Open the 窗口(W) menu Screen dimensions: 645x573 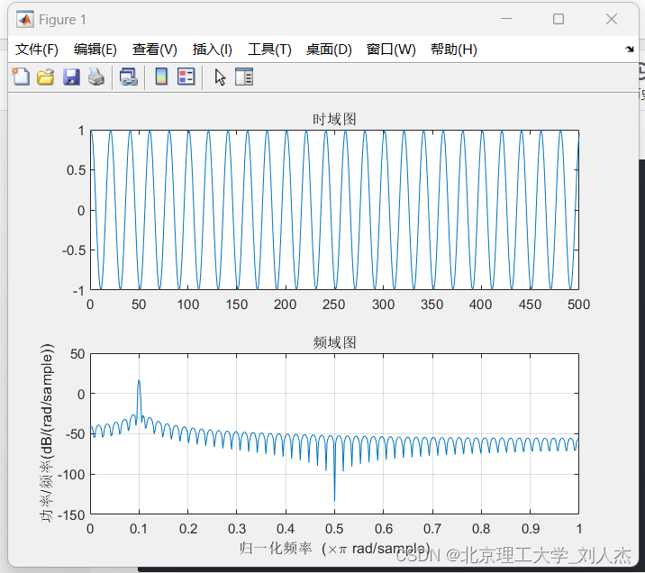[391, 50]
